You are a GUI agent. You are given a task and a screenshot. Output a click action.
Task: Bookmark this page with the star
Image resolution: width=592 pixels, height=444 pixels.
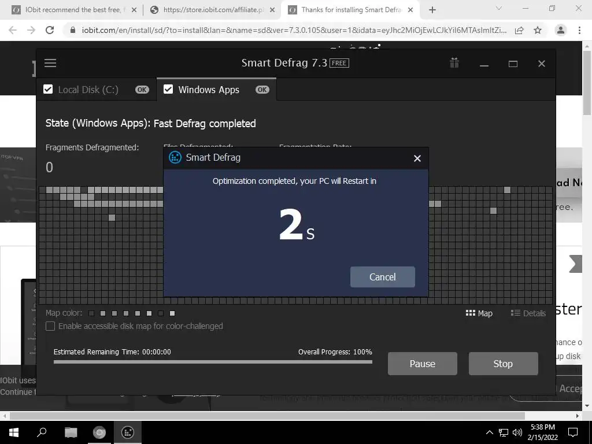[x=538, y=30]
